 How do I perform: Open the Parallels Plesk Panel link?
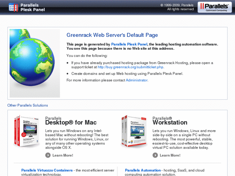(129, 44)
